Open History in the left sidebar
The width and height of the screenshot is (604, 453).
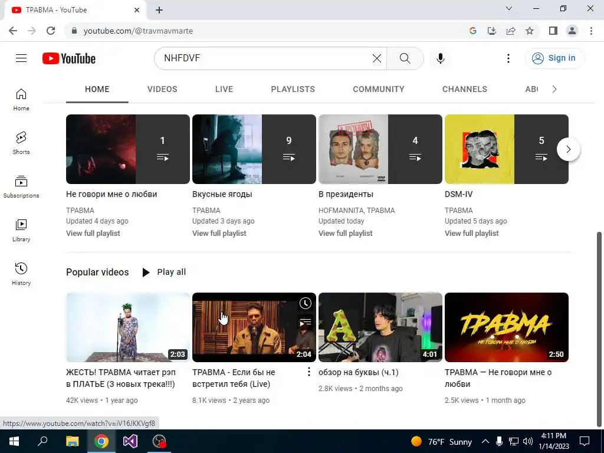pos(21,274)
